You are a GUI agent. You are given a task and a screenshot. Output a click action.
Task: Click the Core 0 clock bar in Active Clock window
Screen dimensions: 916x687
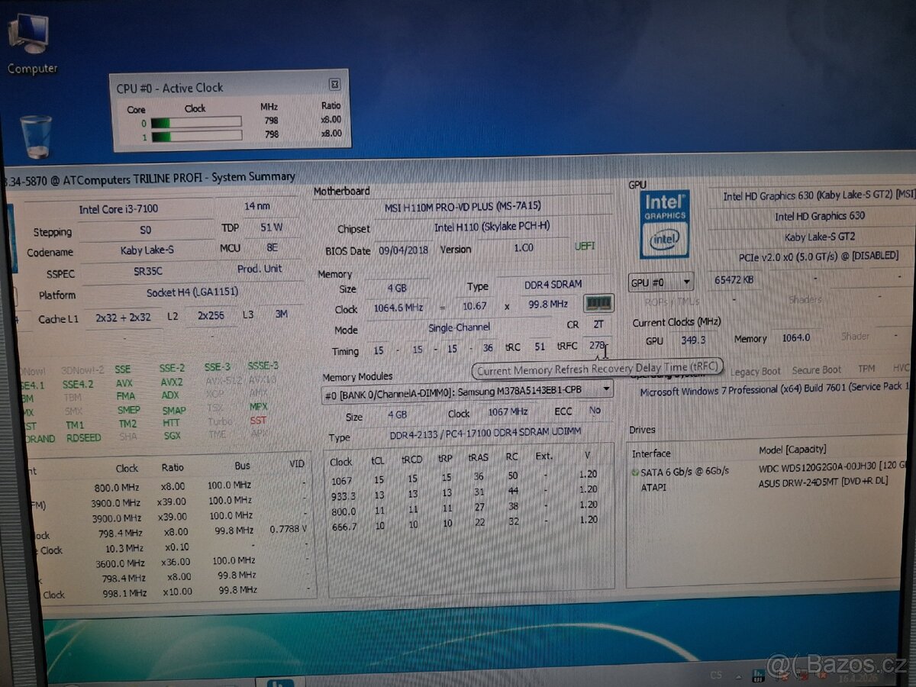coord(197,121)
